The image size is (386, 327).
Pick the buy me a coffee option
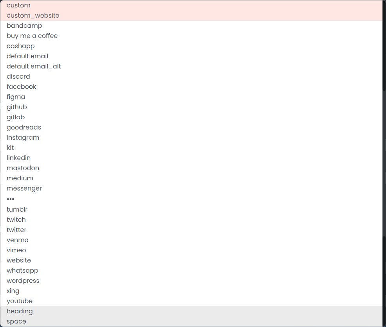(191, 36)
